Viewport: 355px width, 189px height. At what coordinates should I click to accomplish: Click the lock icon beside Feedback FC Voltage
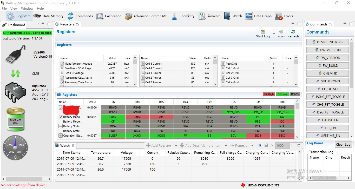point(62,68)
